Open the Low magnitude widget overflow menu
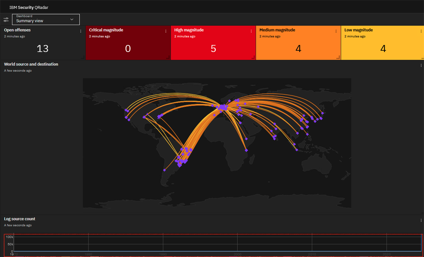 coord(421,31)
